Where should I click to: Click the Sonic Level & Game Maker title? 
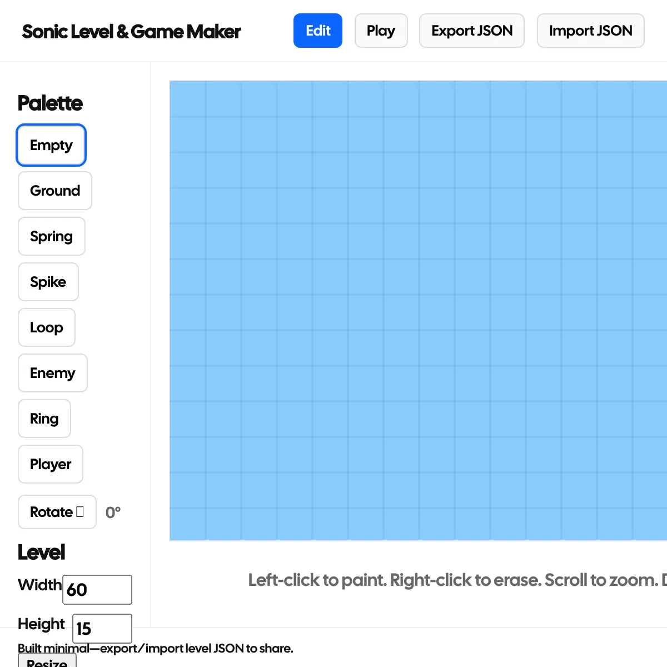point(132,32)
